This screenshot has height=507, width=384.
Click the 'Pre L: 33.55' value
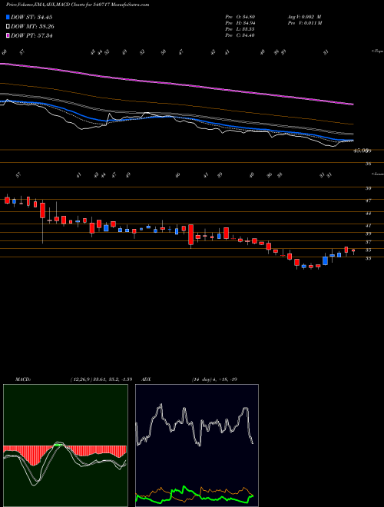click(x=240, y=28)
